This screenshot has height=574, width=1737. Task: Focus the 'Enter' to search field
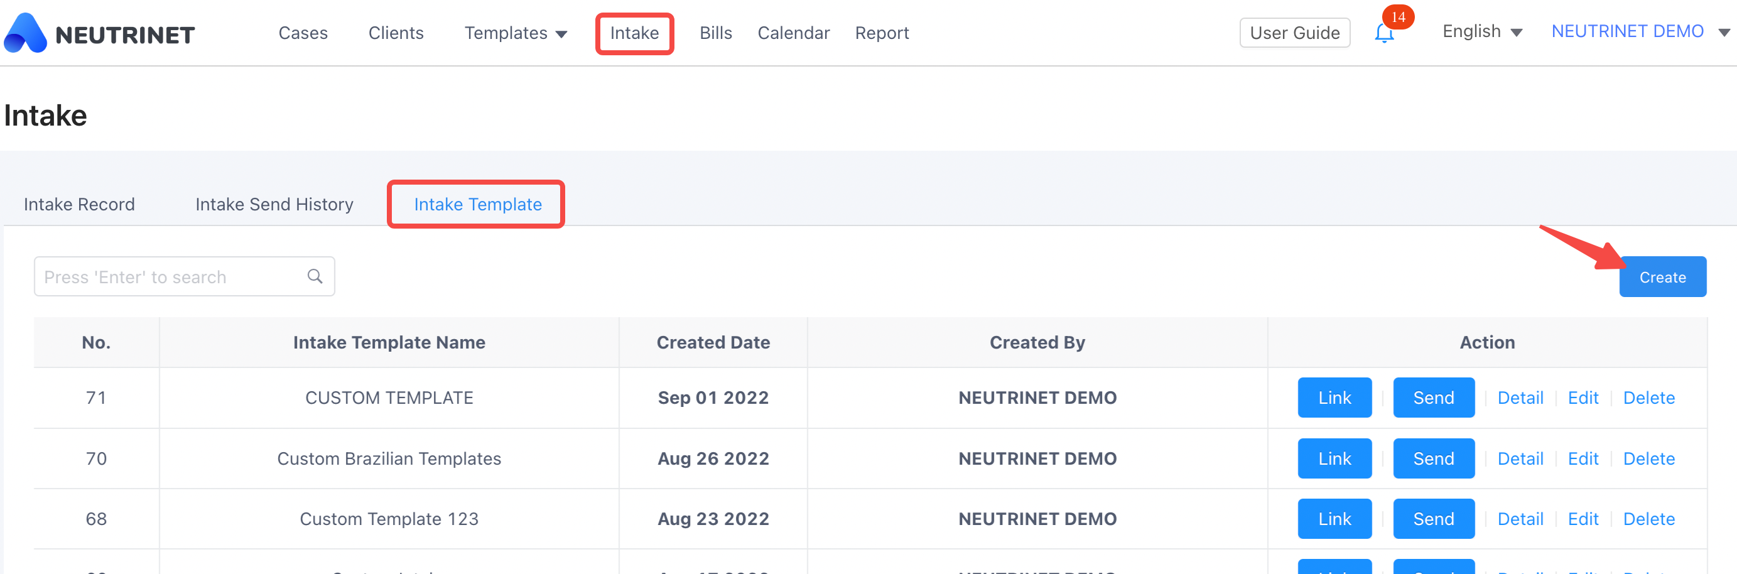pyautogui.click(x=184, y=276)
